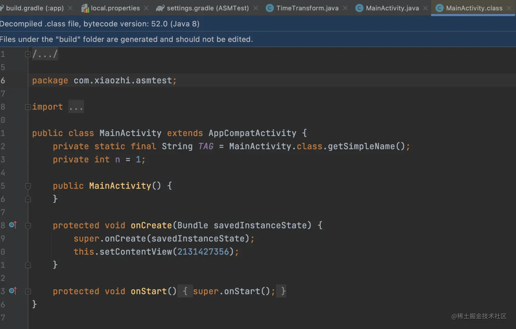Click the settings.gradle elephant icon
This screenshot has width=516, height=329.
(x=160, y=8)
